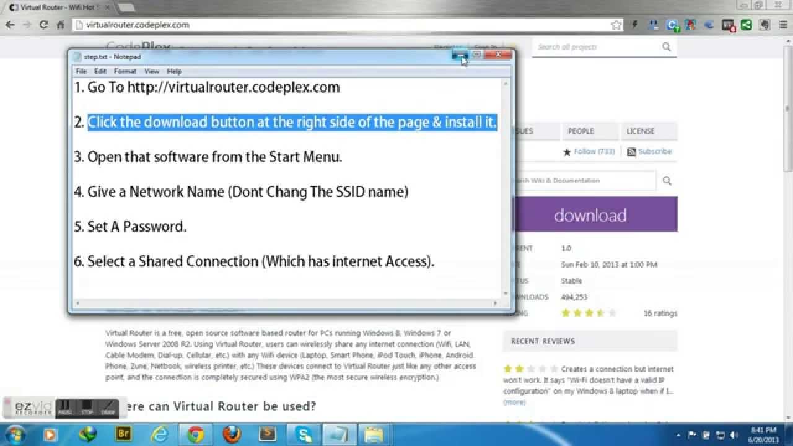Open Adobe Bridge from the taskbar

pyautogui.click(x=124, y=434)
